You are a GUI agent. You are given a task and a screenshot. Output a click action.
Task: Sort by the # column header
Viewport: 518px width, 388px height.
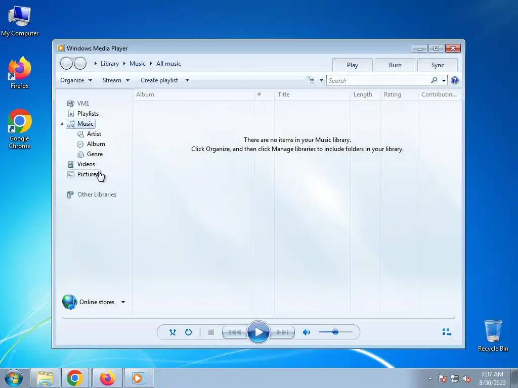(x=264, y=94)
